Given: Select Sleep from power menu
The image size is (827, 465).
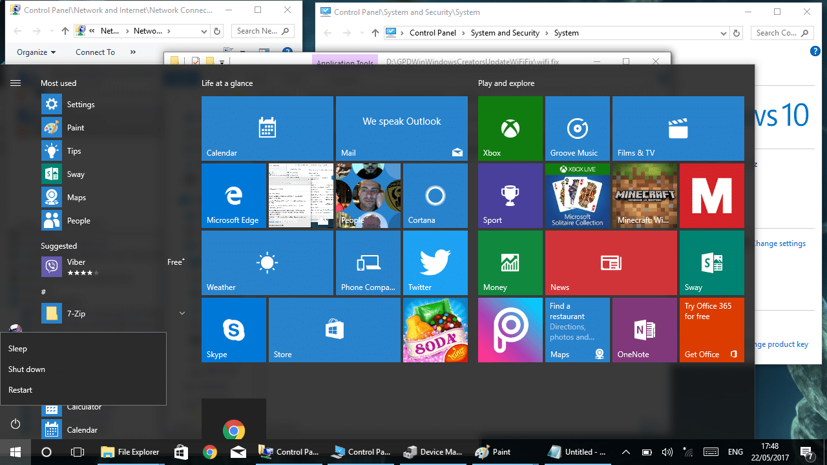Looking at the screenshot, I should [83, 349].
